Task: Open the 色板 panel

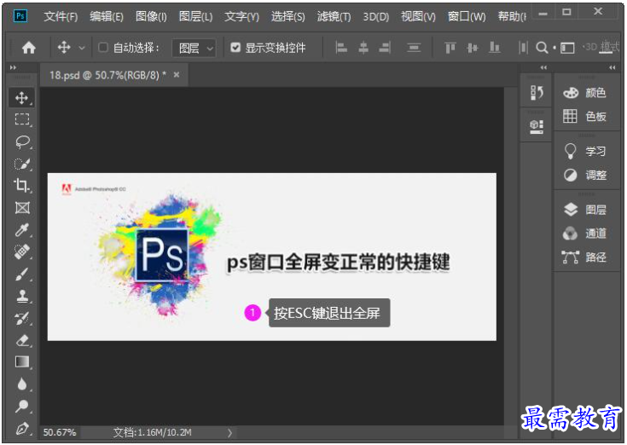Action: click(584, 116)
